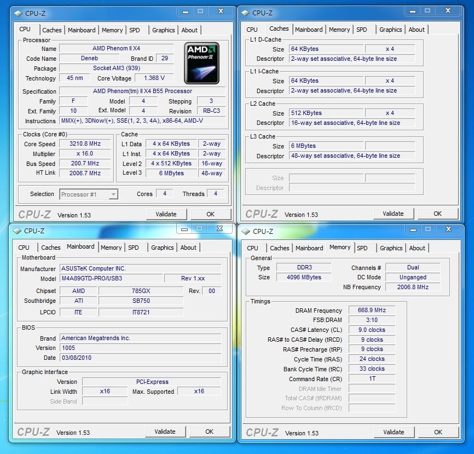Select the HT Link value "2006.7 MHz"
This screenshot has height=454, width=474.
tap(85, 173)
